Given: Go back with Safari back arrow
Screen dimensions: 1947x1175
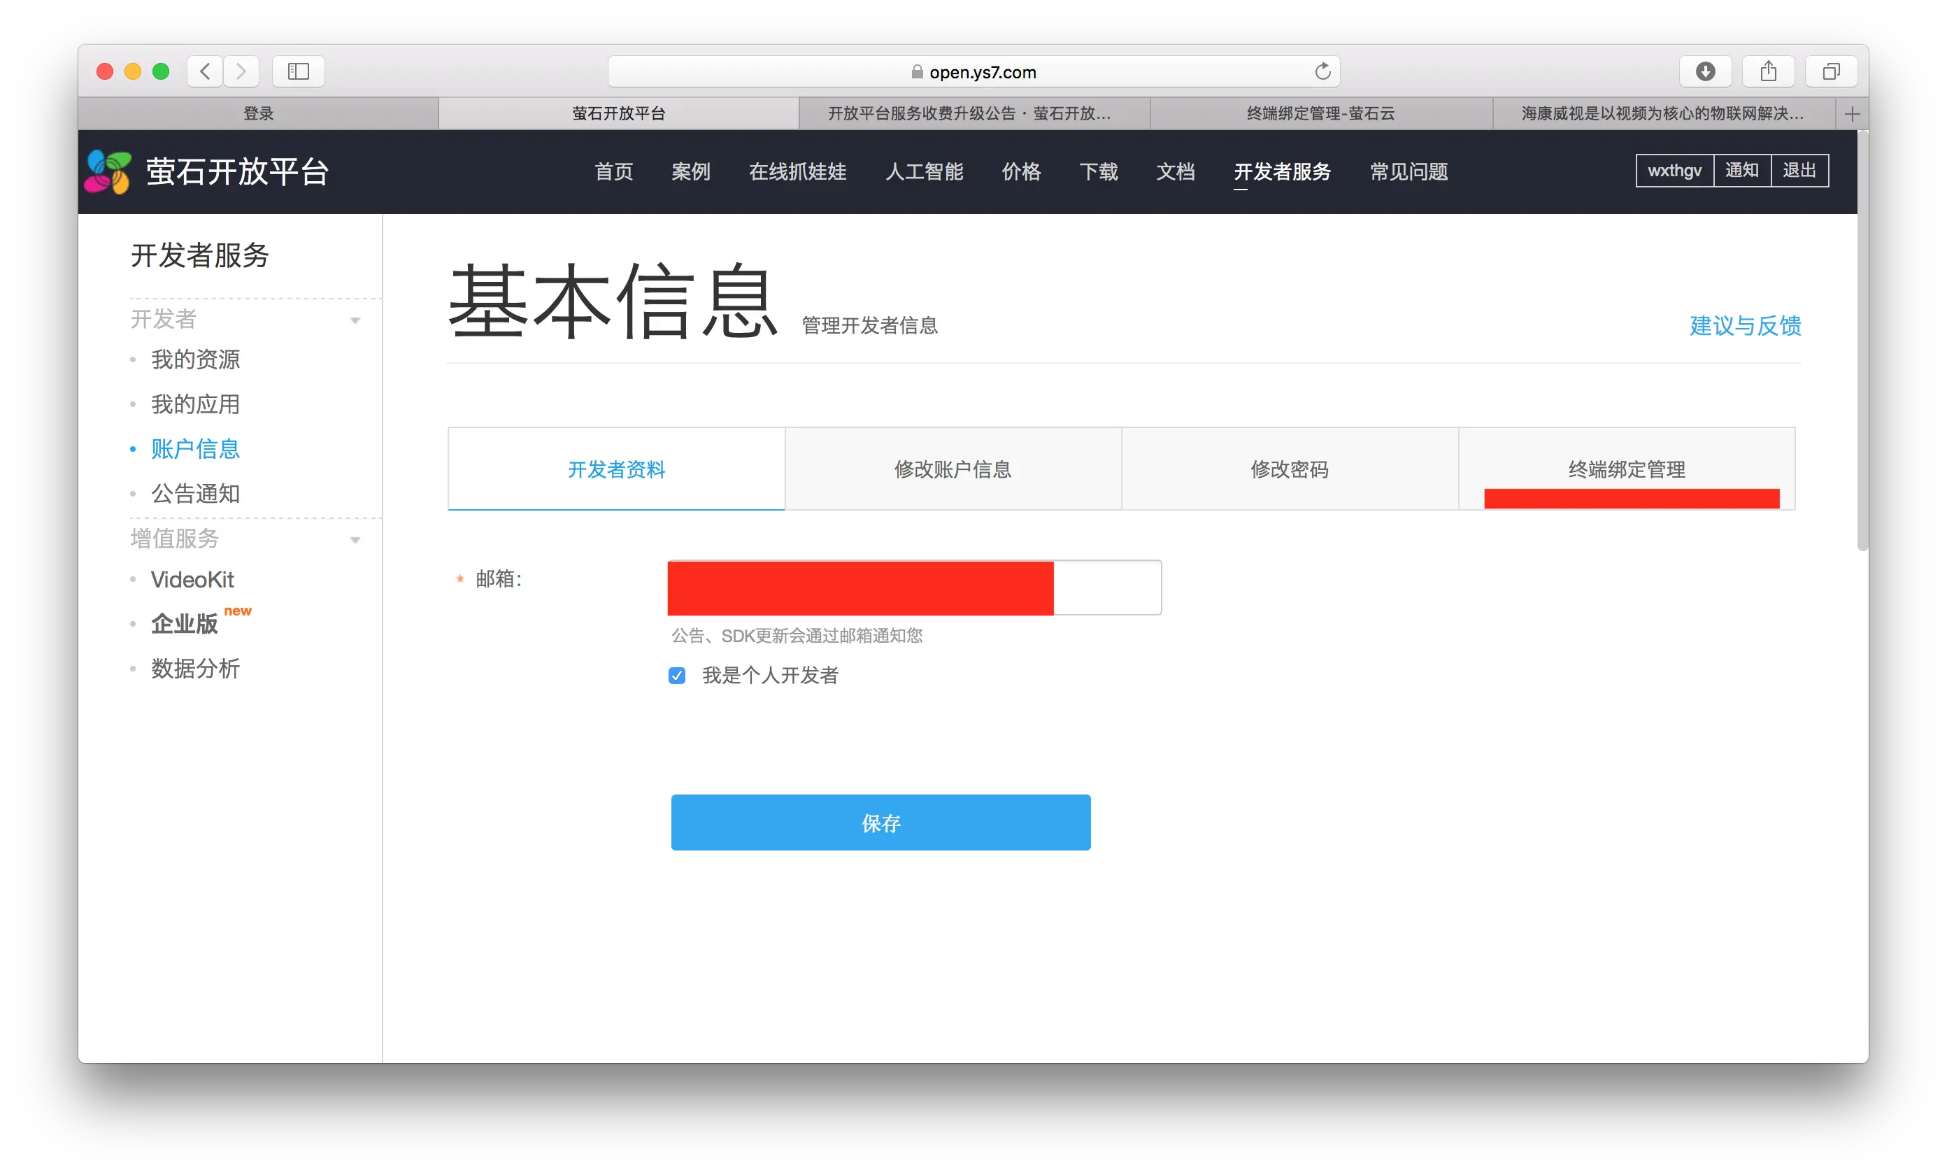Looking at the screenshot, I should (x=205, y=72).
